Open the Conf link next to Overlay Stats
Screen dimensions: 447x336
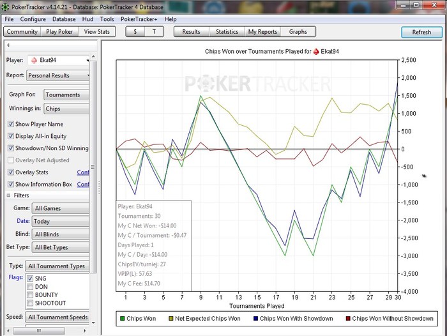click(83, 172)
